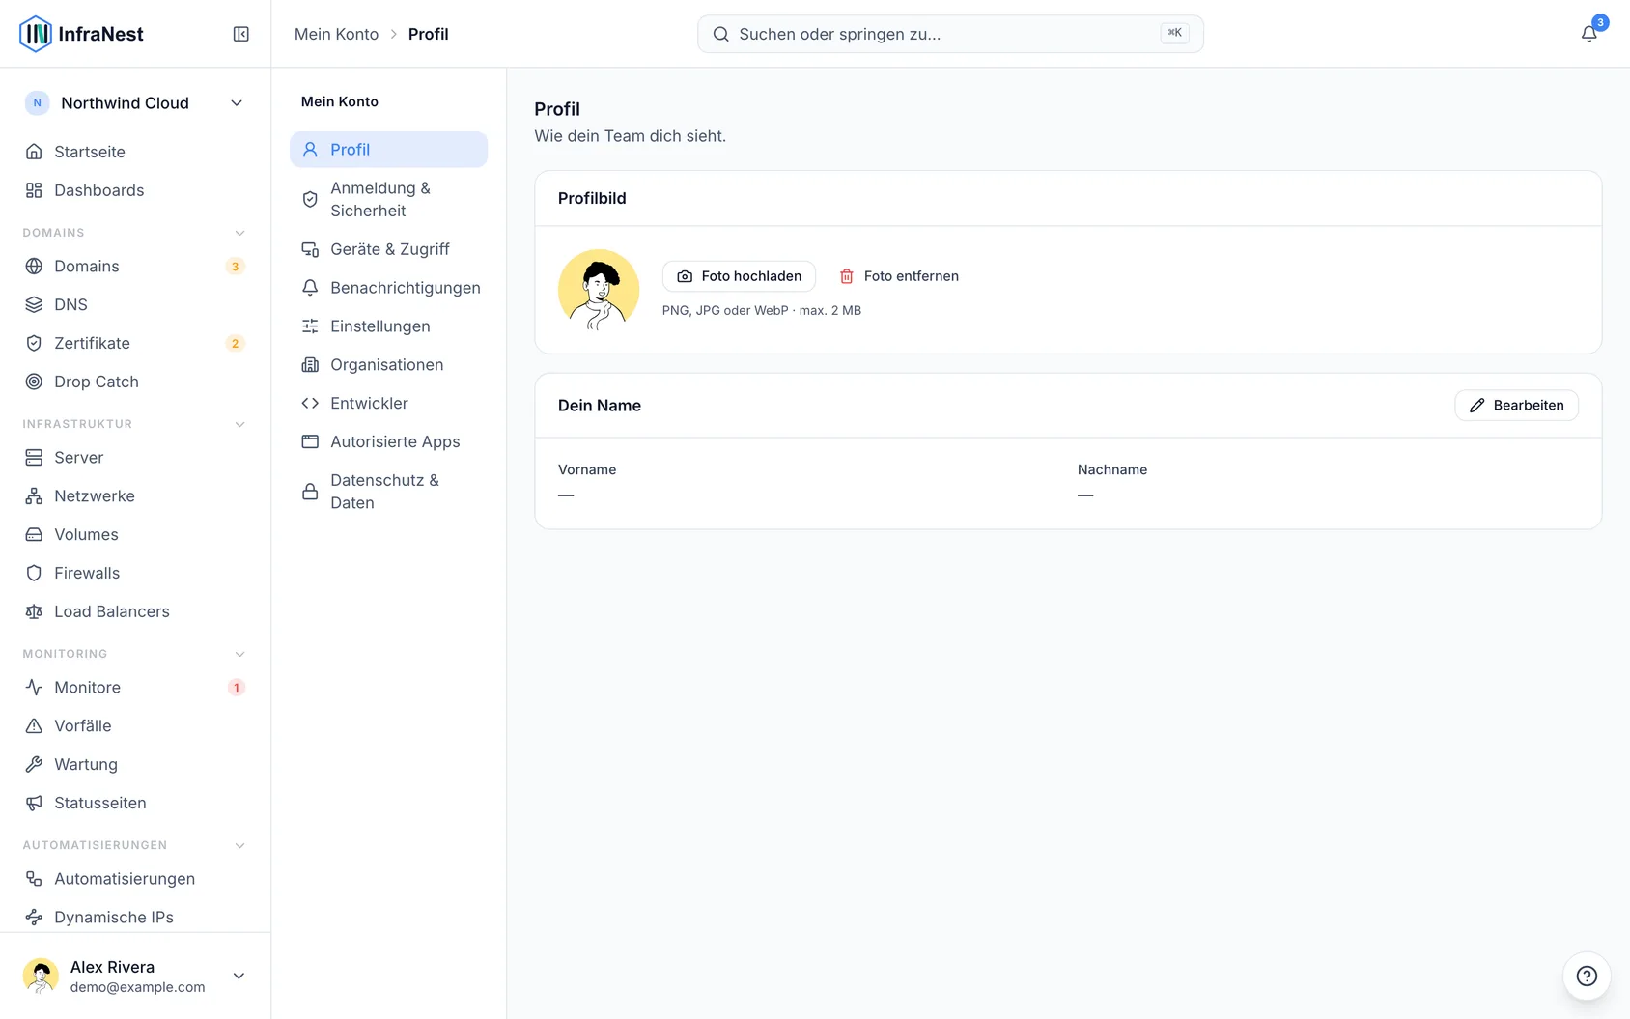
Task: Click the DNS layers icon
Action: (34, 304)
